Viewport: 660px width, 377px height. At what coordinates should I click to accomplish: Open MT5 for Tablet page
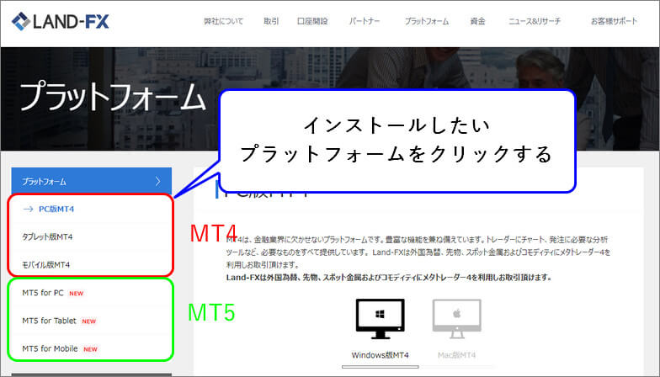coord(49,321)
